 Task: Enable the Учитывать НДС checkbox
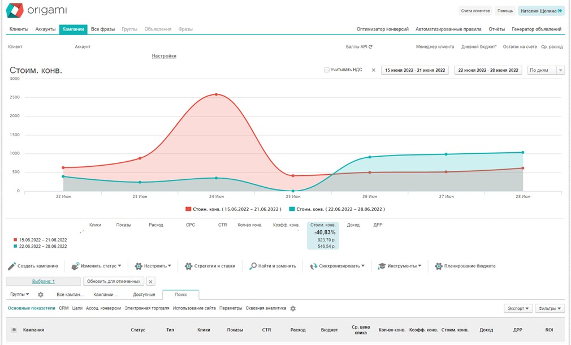pyautogui.click(x=327, y=70)
